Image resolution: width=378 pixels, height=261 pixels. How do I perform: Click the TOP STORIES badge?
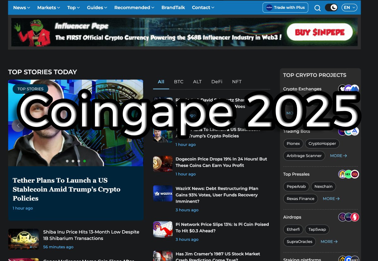tap(31, 89)
